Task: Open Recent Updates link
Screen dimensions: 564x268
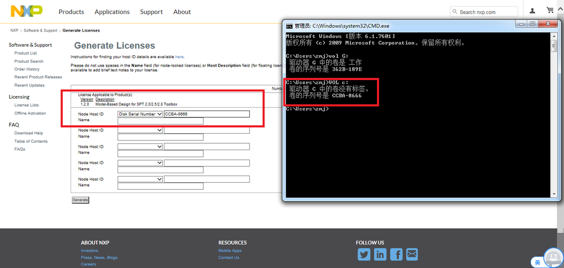Action: click(x=29, y=86)
